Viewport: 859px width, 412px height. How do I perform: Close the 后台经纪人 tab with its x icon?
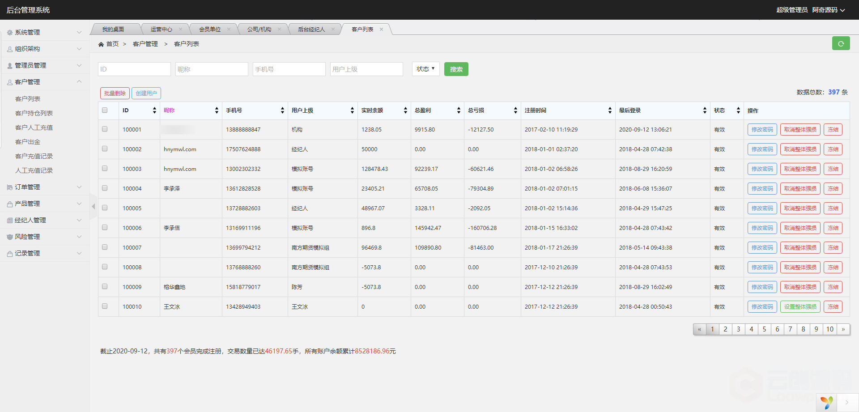333,30
